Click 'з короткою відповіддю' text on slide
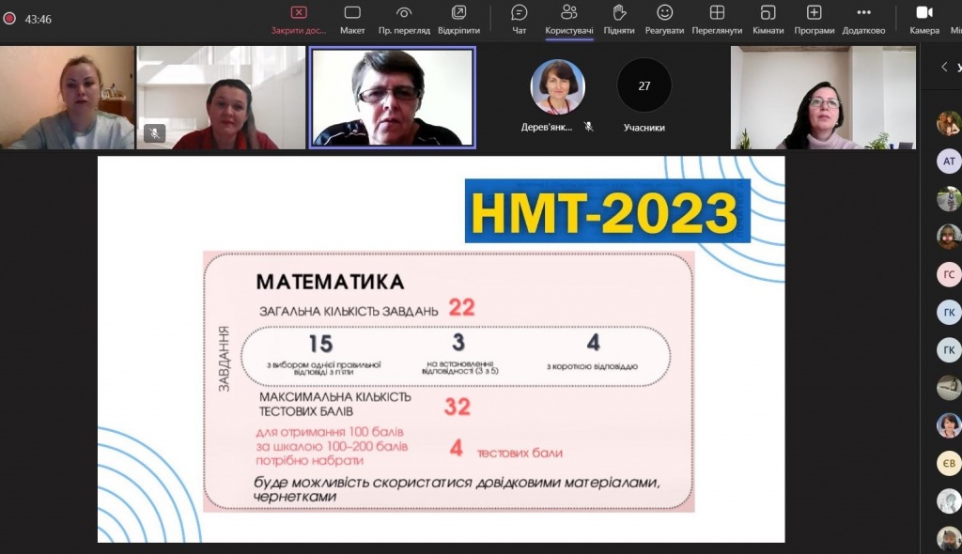Image resolution: width=962 pixels, height=554 pixels. [592, 366]
